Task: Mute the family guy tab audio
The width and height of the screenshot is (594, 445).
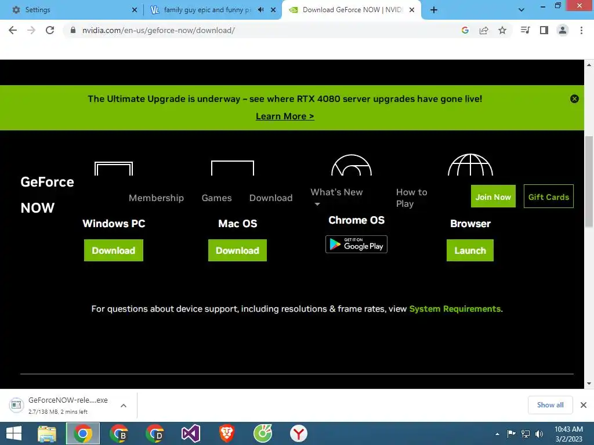Action: pyautogui.click(x=260, y=10)
